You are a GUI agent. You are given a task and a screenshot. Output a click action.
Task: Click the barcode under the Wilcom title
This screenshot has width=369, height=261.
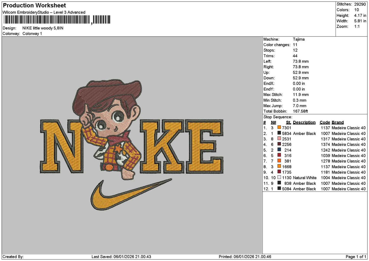(x=57, y=20)
